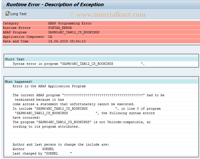The height and width of the screenshot is (159, 200).
Task: Select the 'ABAP Programming Error' category value
Action: tap(70, 23)
